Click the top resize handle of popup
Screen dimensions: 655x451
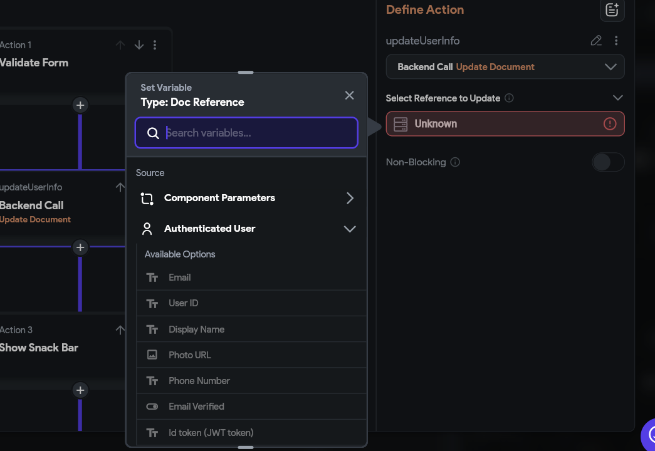click(246, 73)
